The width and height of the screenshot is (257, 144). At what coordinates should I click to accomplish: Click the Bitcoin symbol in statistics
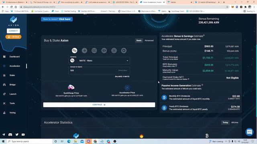pyautogui.click(x=207, y=136)
